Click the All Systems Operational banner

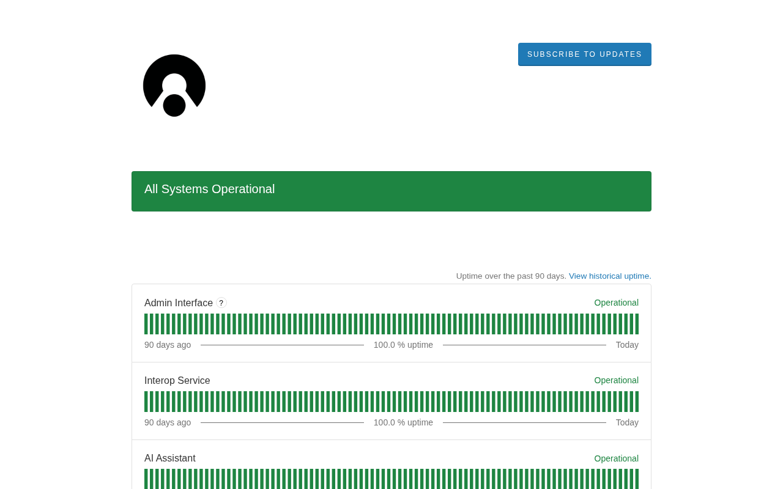[x=391, y=191]
